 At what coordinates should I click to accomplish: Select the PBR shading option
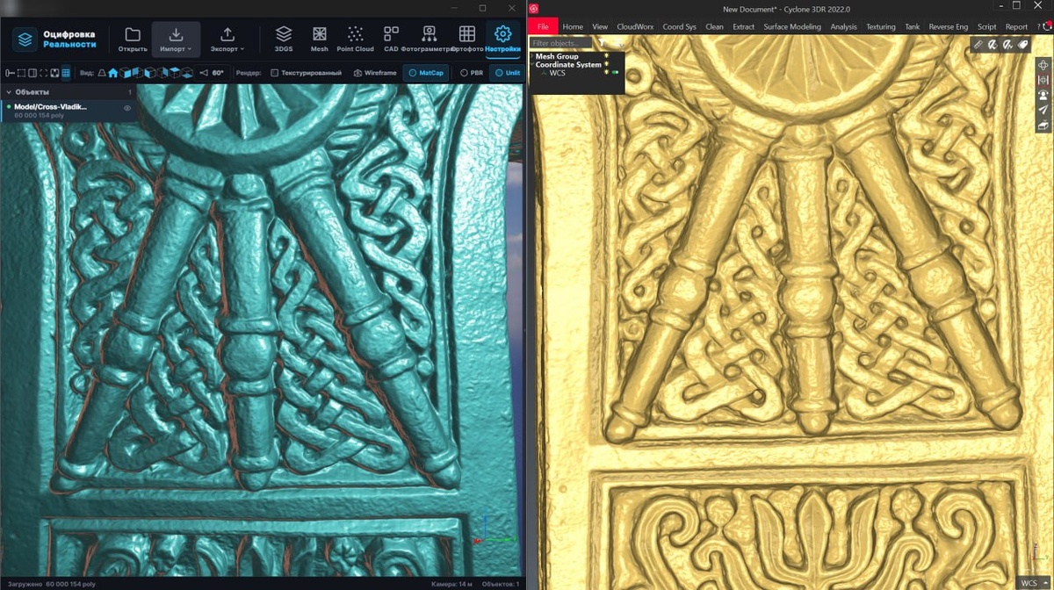473,73
